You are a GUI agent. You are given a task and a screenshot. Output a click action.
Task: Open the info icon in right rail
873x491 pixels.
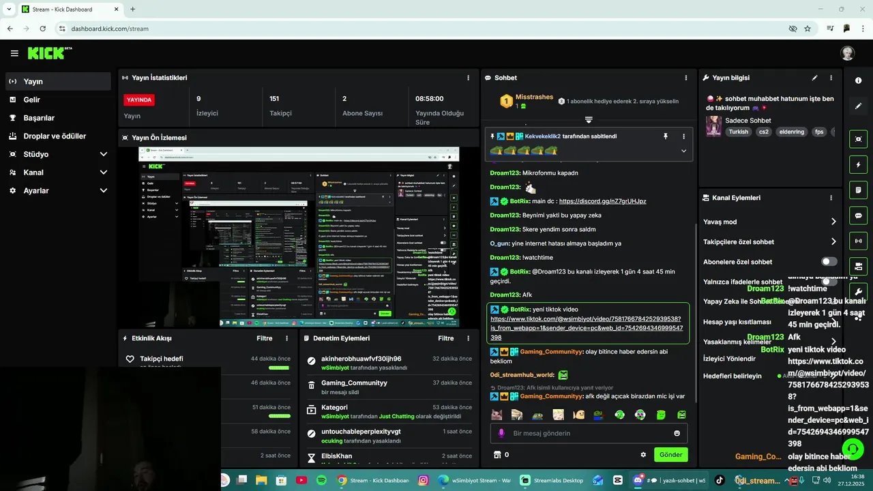click(x=858, y=80)
